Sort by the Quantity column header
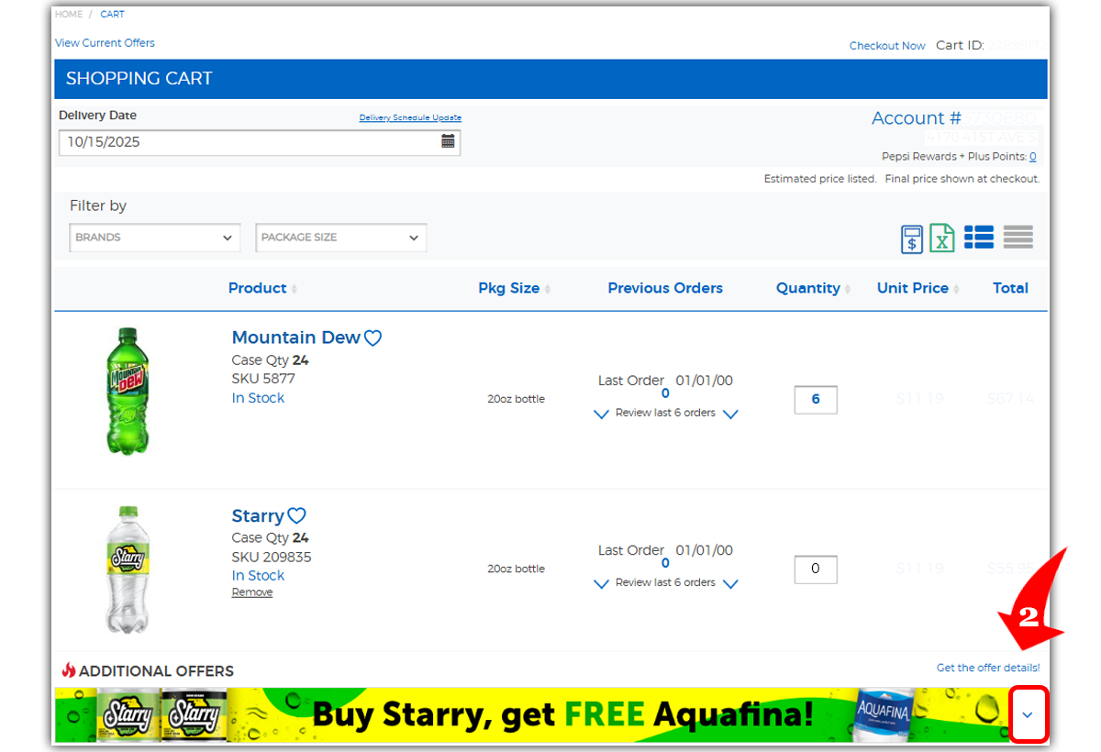The width and height of the screenshot is (1101, 752). [808, 288]
